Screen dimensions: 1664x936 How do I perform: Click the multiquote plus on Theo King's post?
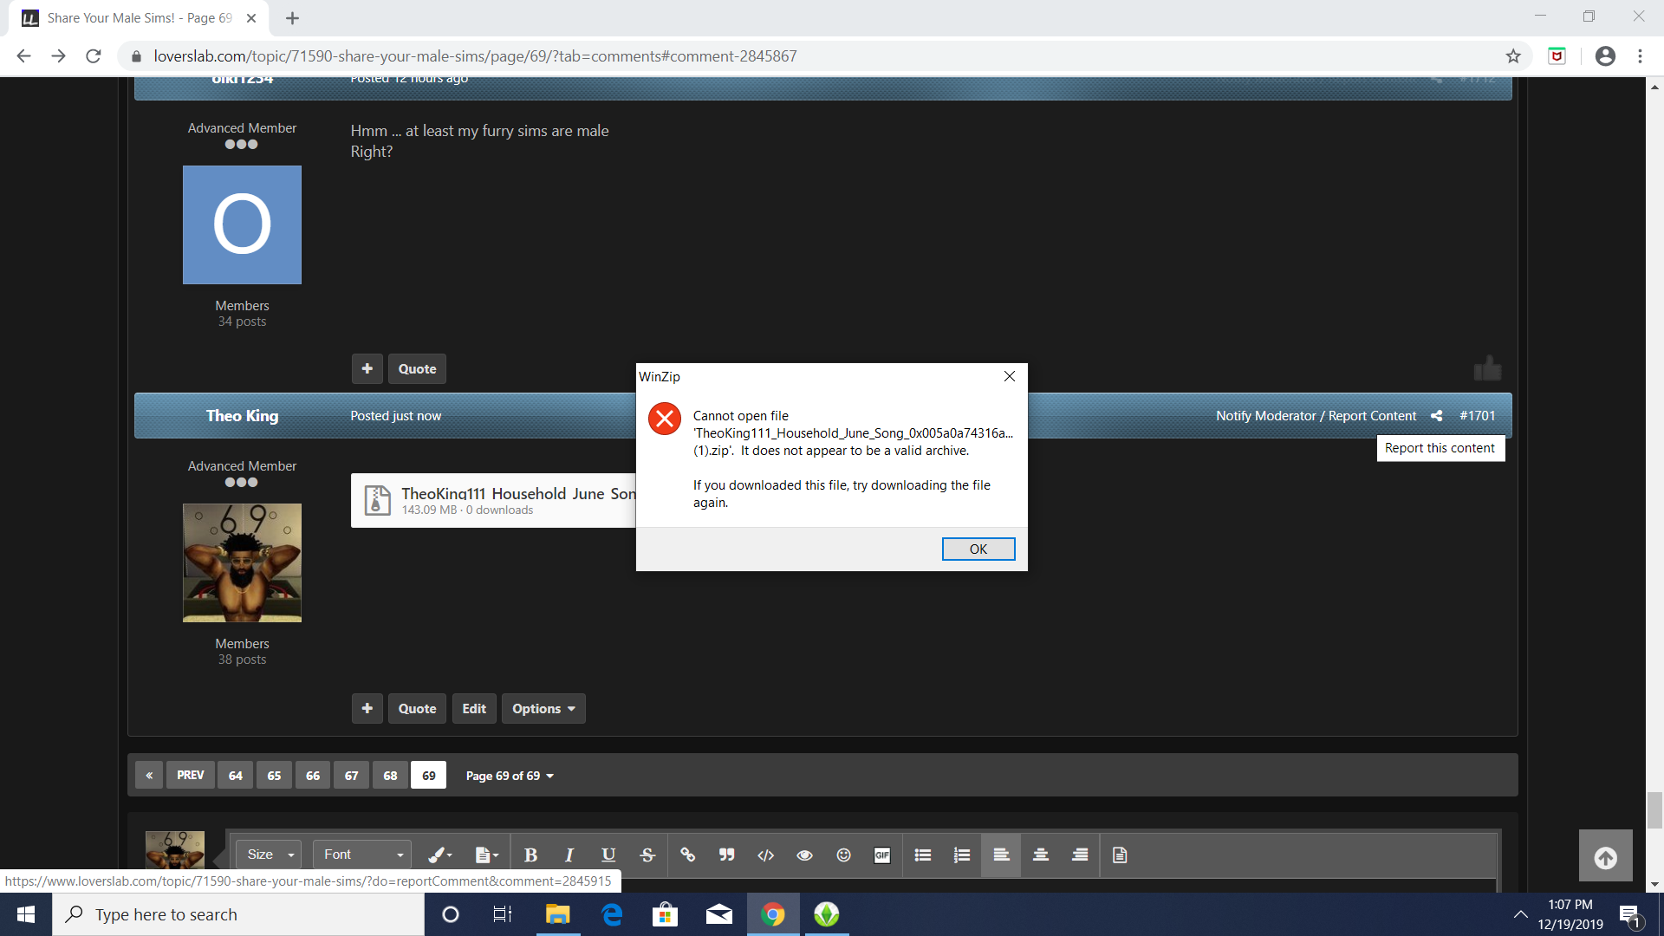click(x=367, y=708)
